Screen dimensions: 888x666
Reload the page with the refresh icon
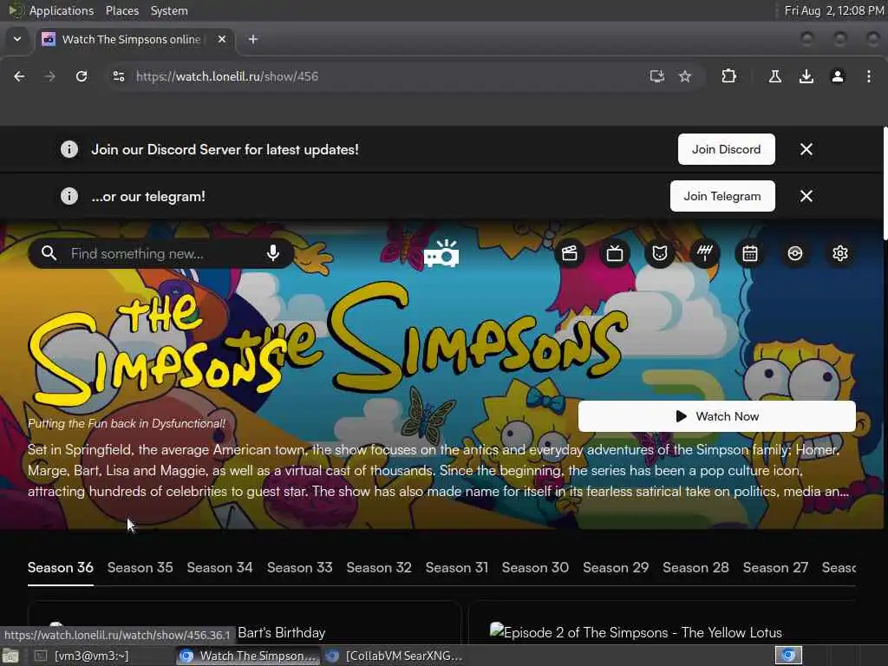click(x=82, y=76)
